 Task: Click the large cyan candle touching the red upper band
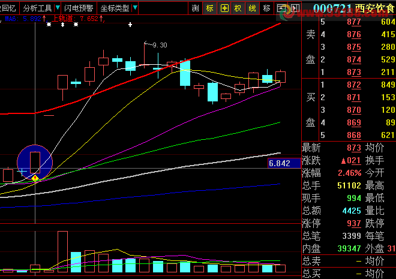click(x=185, y=73)
